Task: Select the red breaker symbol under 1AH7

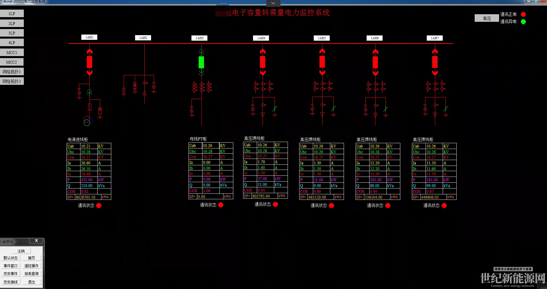Action: click(x=435, y=62)
